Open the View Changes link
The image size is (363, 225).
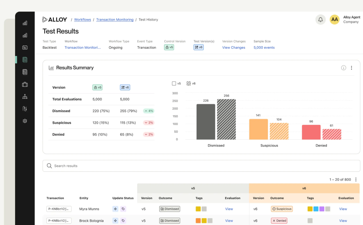pos(234,47)
